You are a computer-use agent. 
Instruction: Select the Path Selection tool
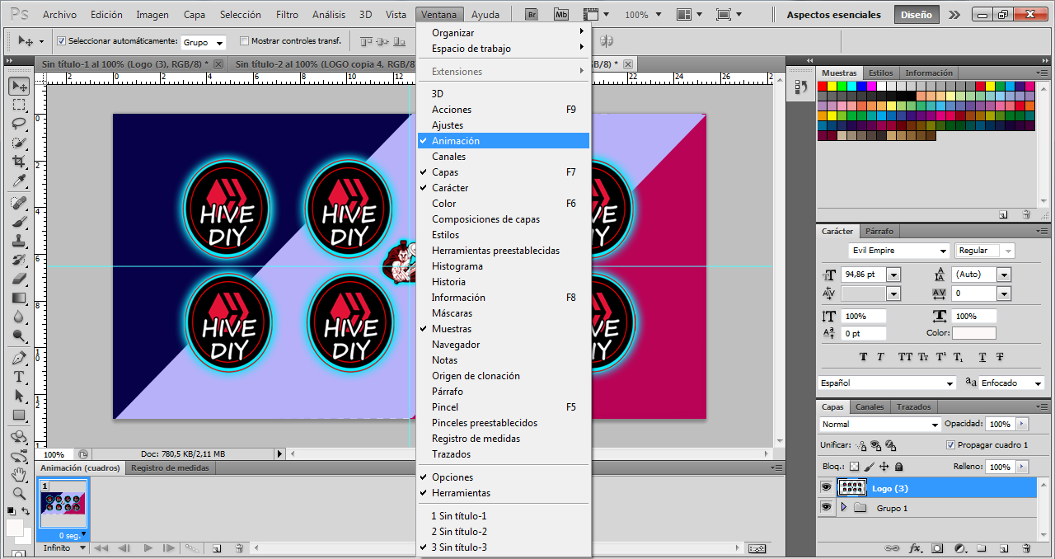pyautogui.click(x=19, y=396)
